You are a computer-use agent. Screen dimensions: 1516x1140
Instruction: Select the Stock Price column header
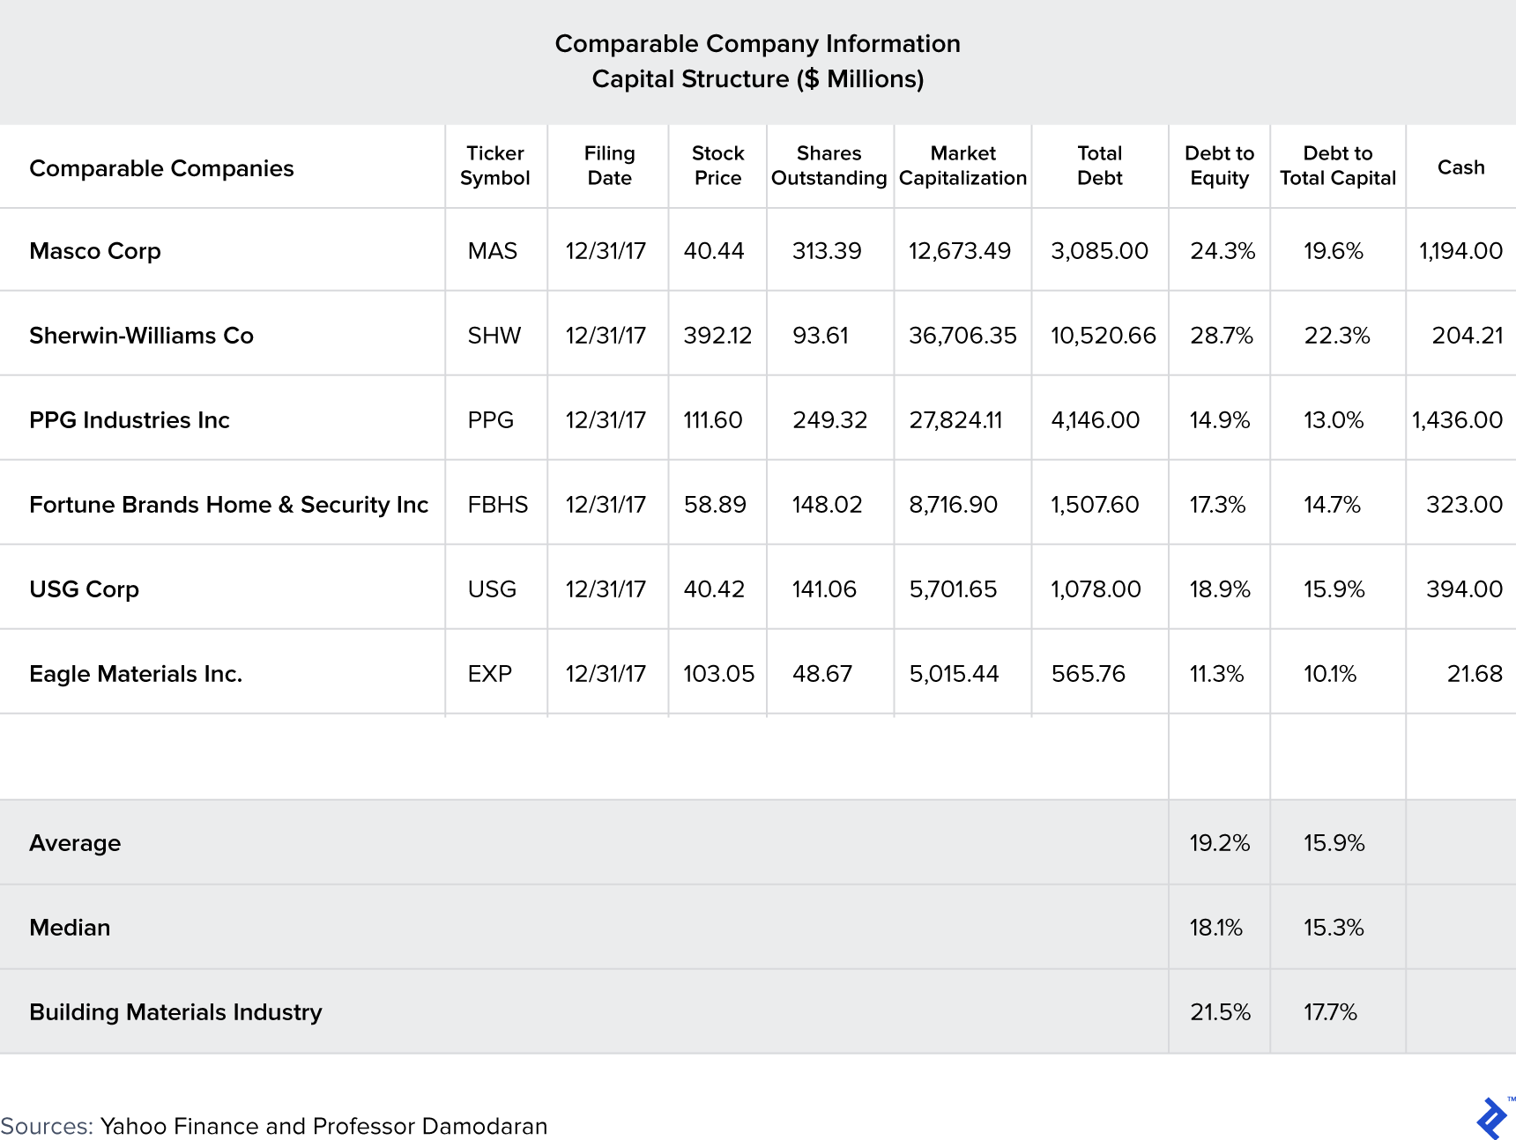click(717, 166)
